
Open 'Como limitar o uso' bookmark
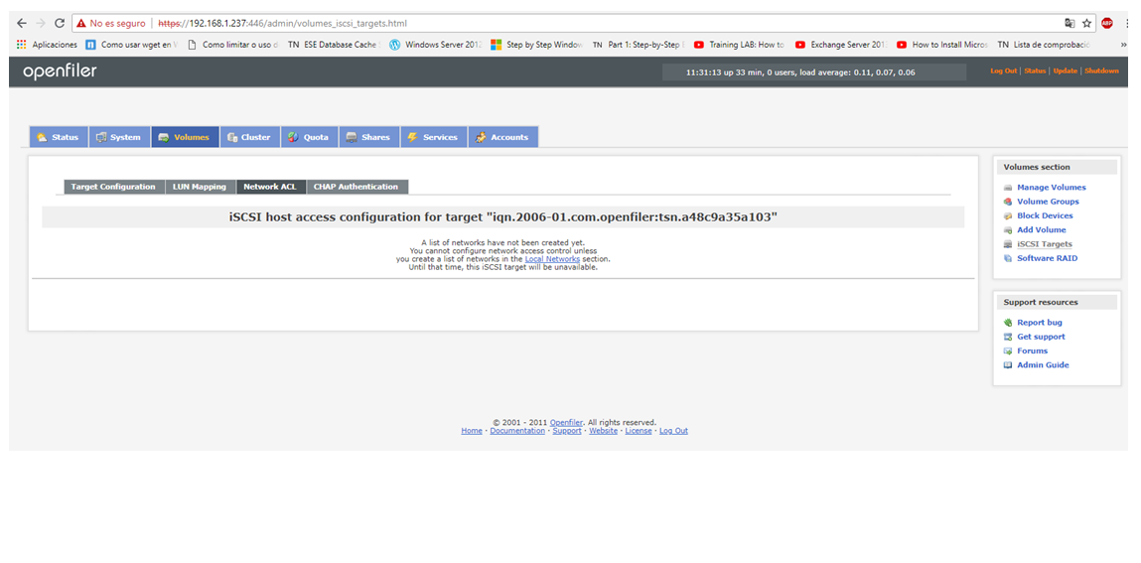(x=232, y=45)
